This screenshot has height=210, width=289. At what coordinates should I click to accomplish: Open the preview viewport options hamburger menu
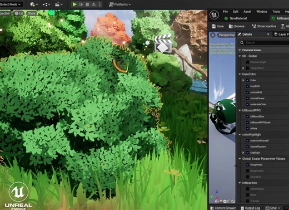213,35
